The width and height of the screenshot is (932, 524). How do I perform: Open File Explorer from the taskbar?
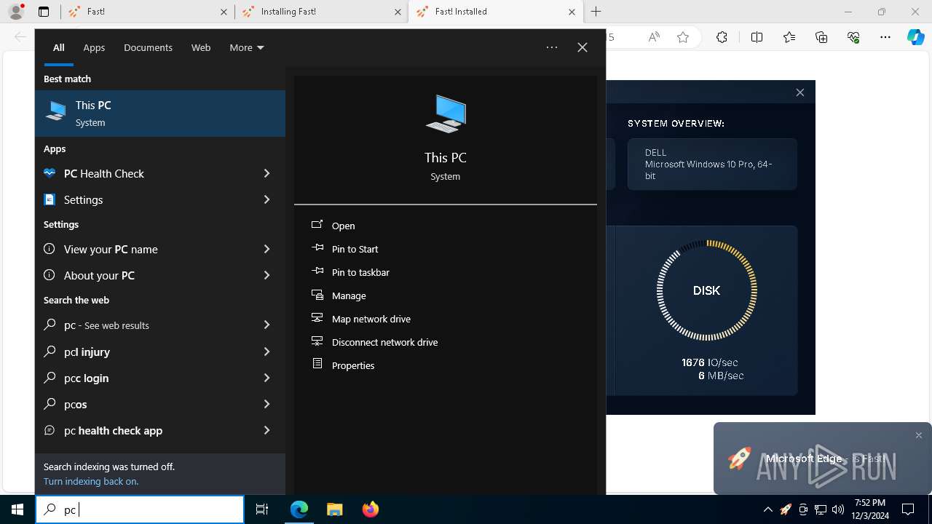pyautogui.click(x=334, y=509)
